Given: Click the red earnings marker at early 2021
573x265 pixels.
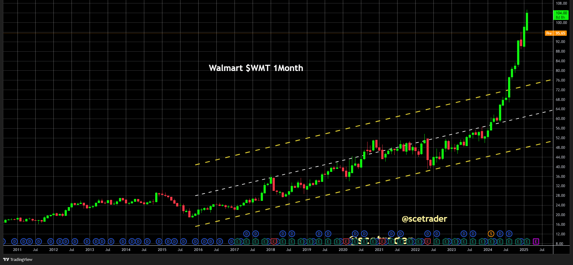Looking at the screenshot, I should point(382,241).
